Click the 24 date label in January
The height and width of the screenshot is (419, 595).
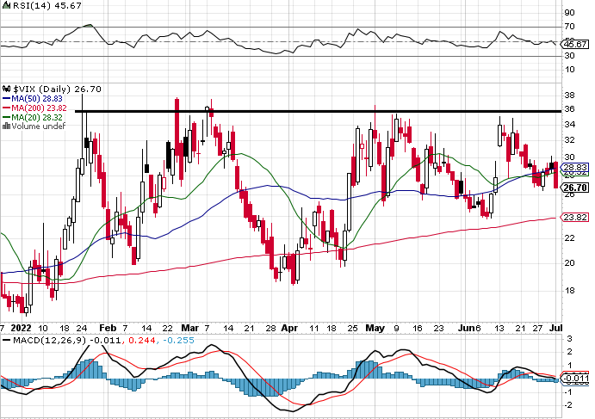pyautogui.click(x=83, y=328)
